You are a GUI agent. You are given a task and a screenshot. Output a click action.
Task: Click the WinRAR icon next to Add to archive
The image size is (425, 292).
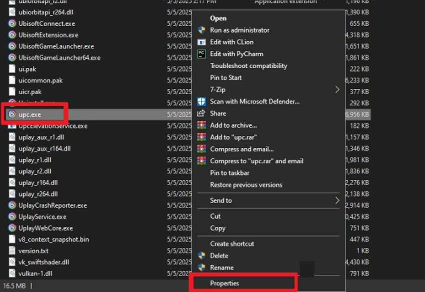pos(202,125)
